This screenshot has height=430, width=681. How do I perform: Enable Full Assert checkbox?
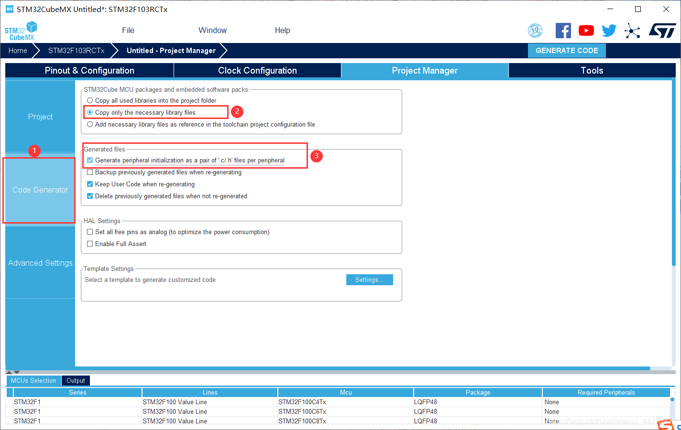90,244
